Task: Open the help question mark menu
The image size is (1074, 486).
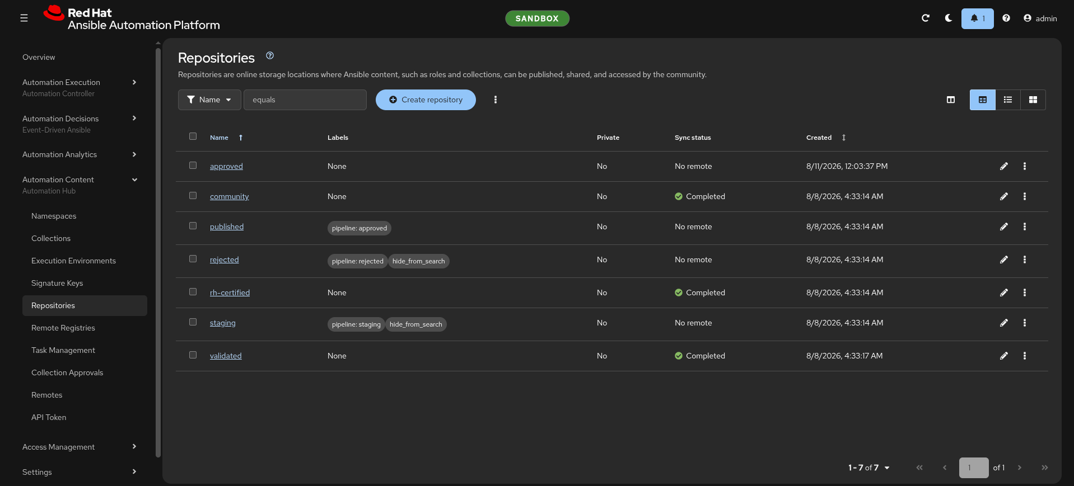Action: (1006, 18)
